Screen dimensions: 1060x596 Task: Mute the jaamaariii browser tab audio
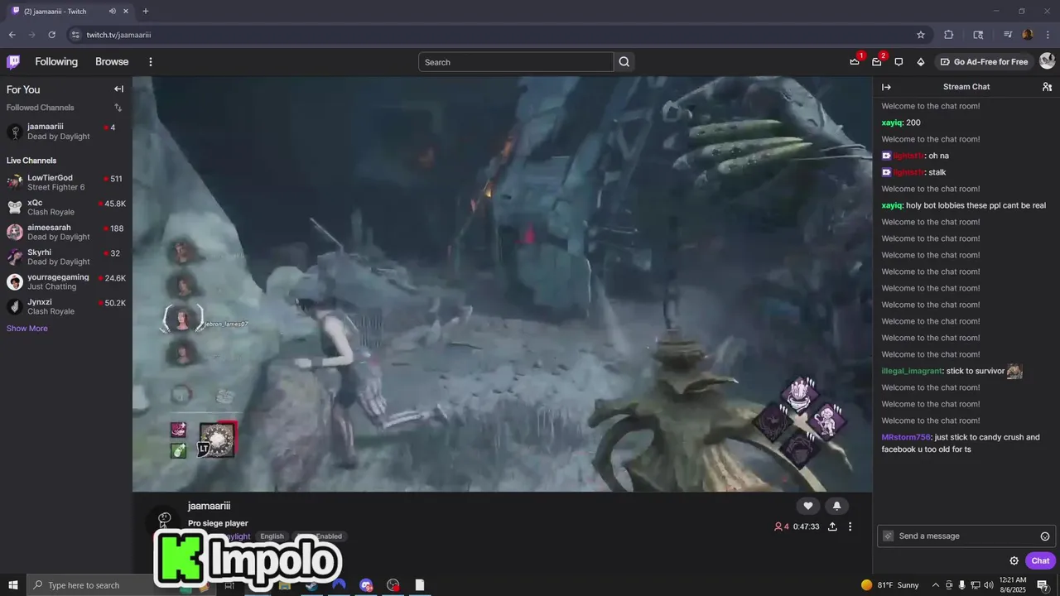pyautogui.click(x=112, y=11)
